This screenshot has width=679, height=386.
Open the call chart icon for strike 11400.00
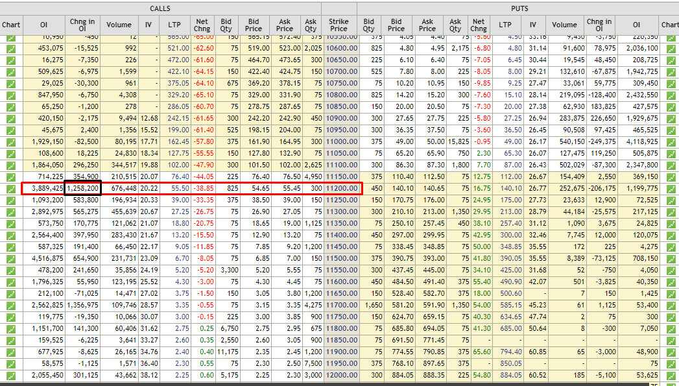11,235
